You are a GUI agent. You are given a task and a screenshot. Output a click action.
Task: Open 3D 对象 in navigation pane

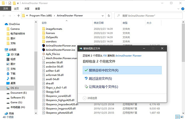(x=13, y=55)
